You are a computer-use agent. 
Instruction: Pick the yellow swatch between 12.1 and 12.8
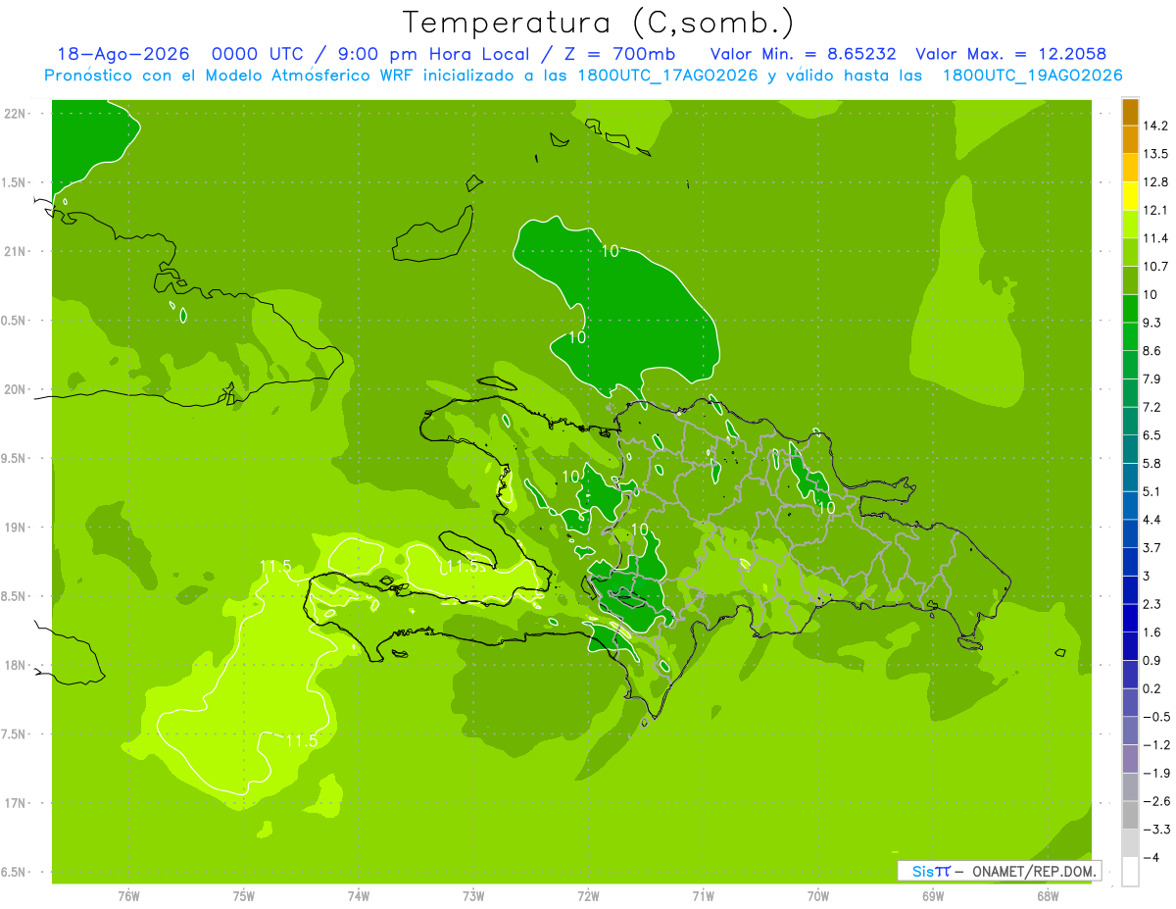click(x=1130, y=196)
